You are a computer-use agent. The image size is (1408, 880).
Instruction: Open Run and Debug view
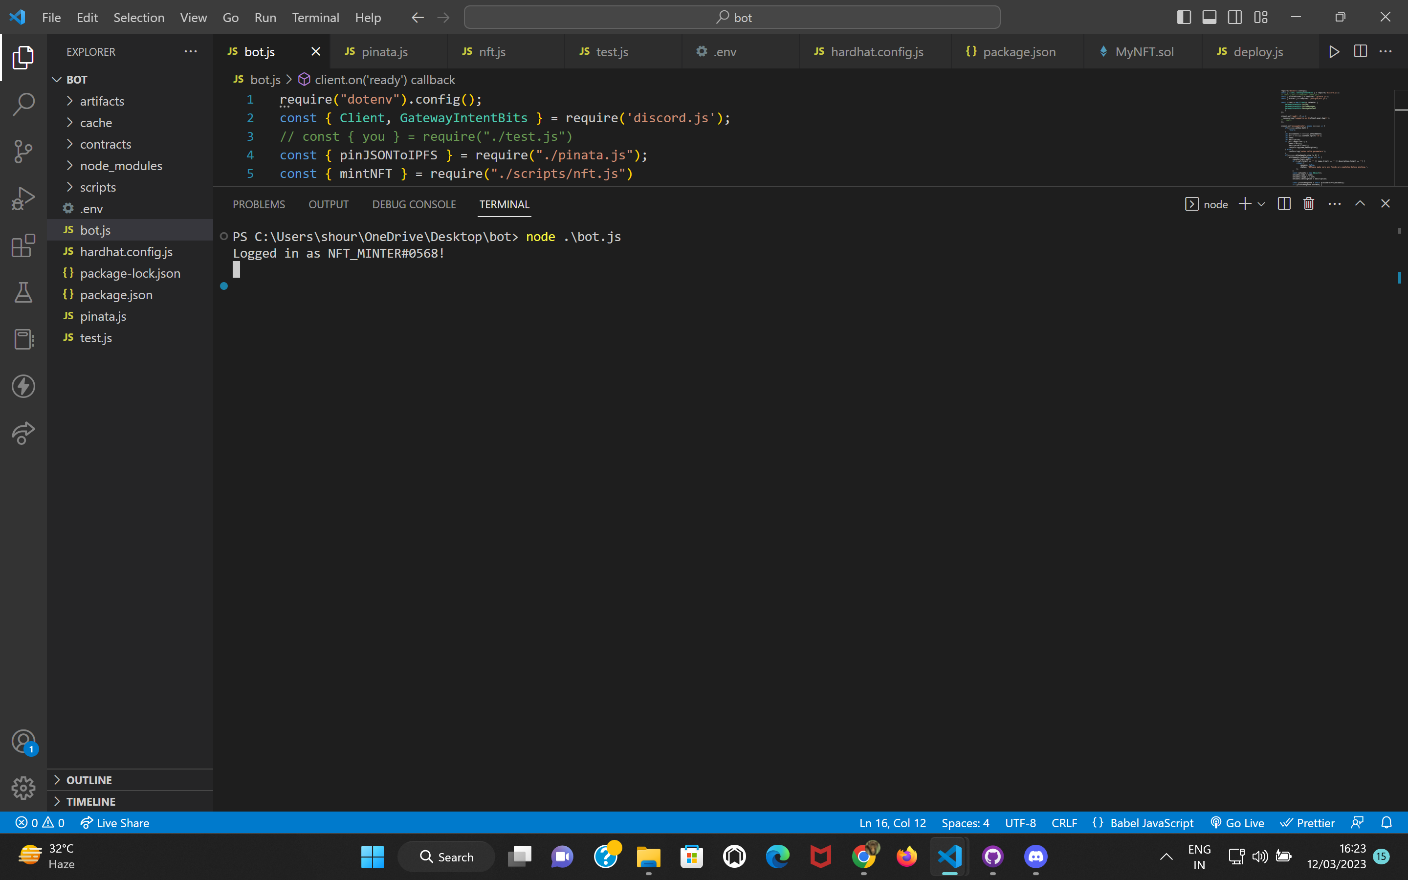(23, 198)
